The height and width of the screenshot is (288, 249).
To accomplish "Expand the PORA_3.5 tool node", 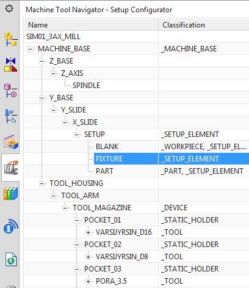I will (88, 281).
